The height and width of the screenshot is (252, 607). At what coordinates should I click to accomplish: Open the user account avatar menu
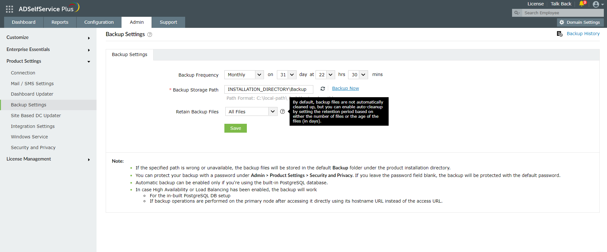pyautogui.click(x=596, y=4)
